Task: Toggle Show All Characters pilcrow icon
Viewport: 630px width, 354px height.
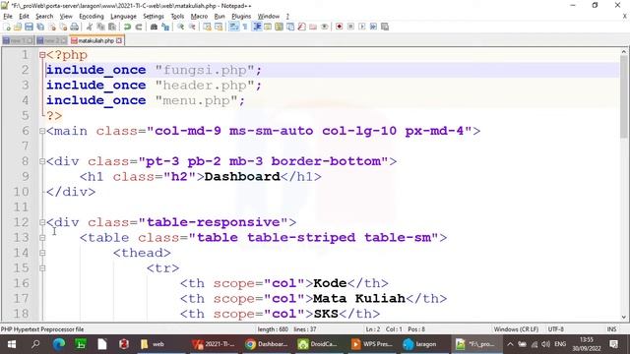Action: click(x=245, y=27)
